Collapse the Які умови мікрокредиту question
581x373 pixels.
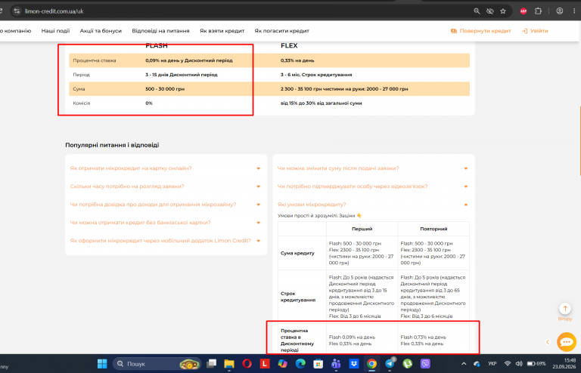click(x=373, y=205)
